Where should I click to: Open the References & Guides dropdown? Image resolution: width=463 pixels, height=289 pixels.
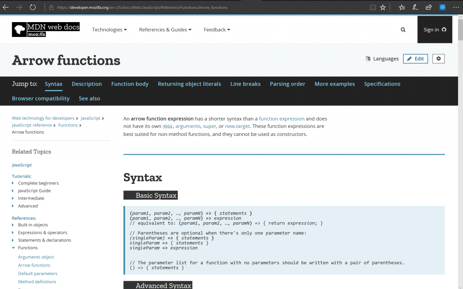pos(165,29)
